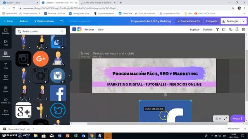The height and width of the screenshot is (139, 248).
Task: Select the blue Twitter bird circle element
Action: pyautogui.click(x=58, y=110)
